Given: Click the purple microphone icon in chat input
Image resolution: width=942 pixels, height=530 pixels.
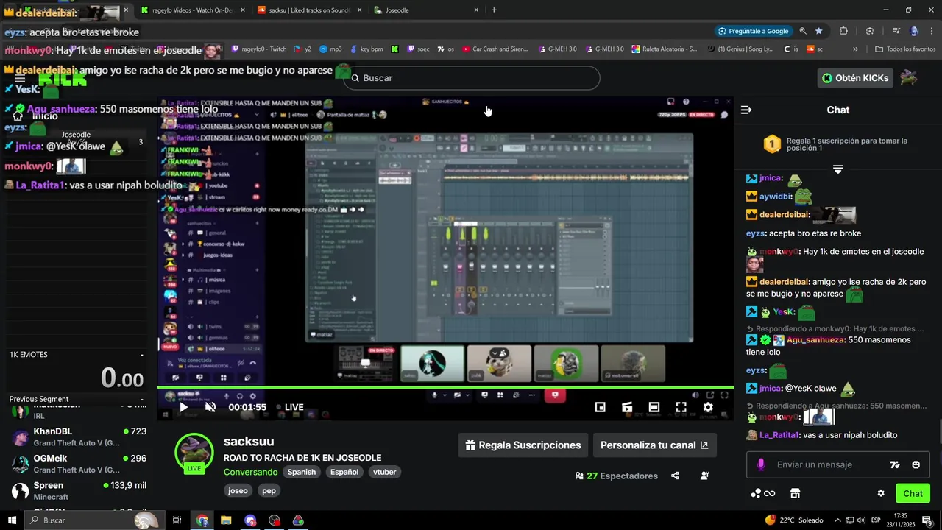Looking at the screenshot, I should [761, 464].
